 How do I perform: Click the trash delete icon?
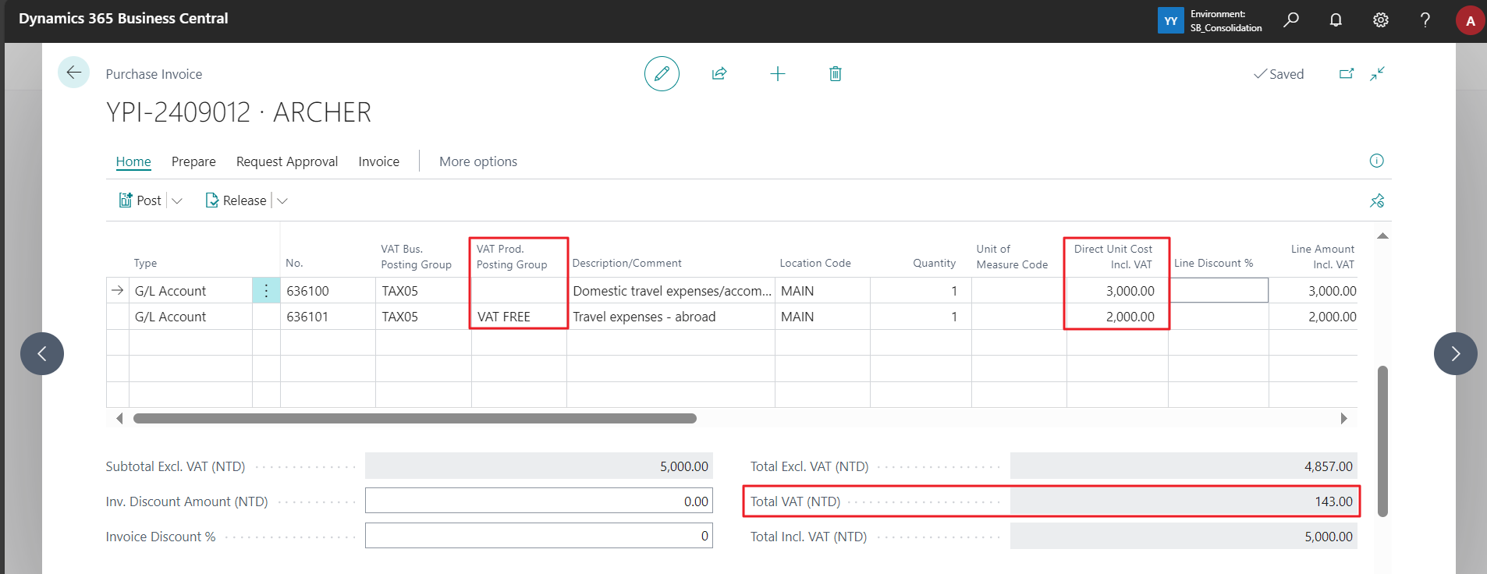[836, 73]
